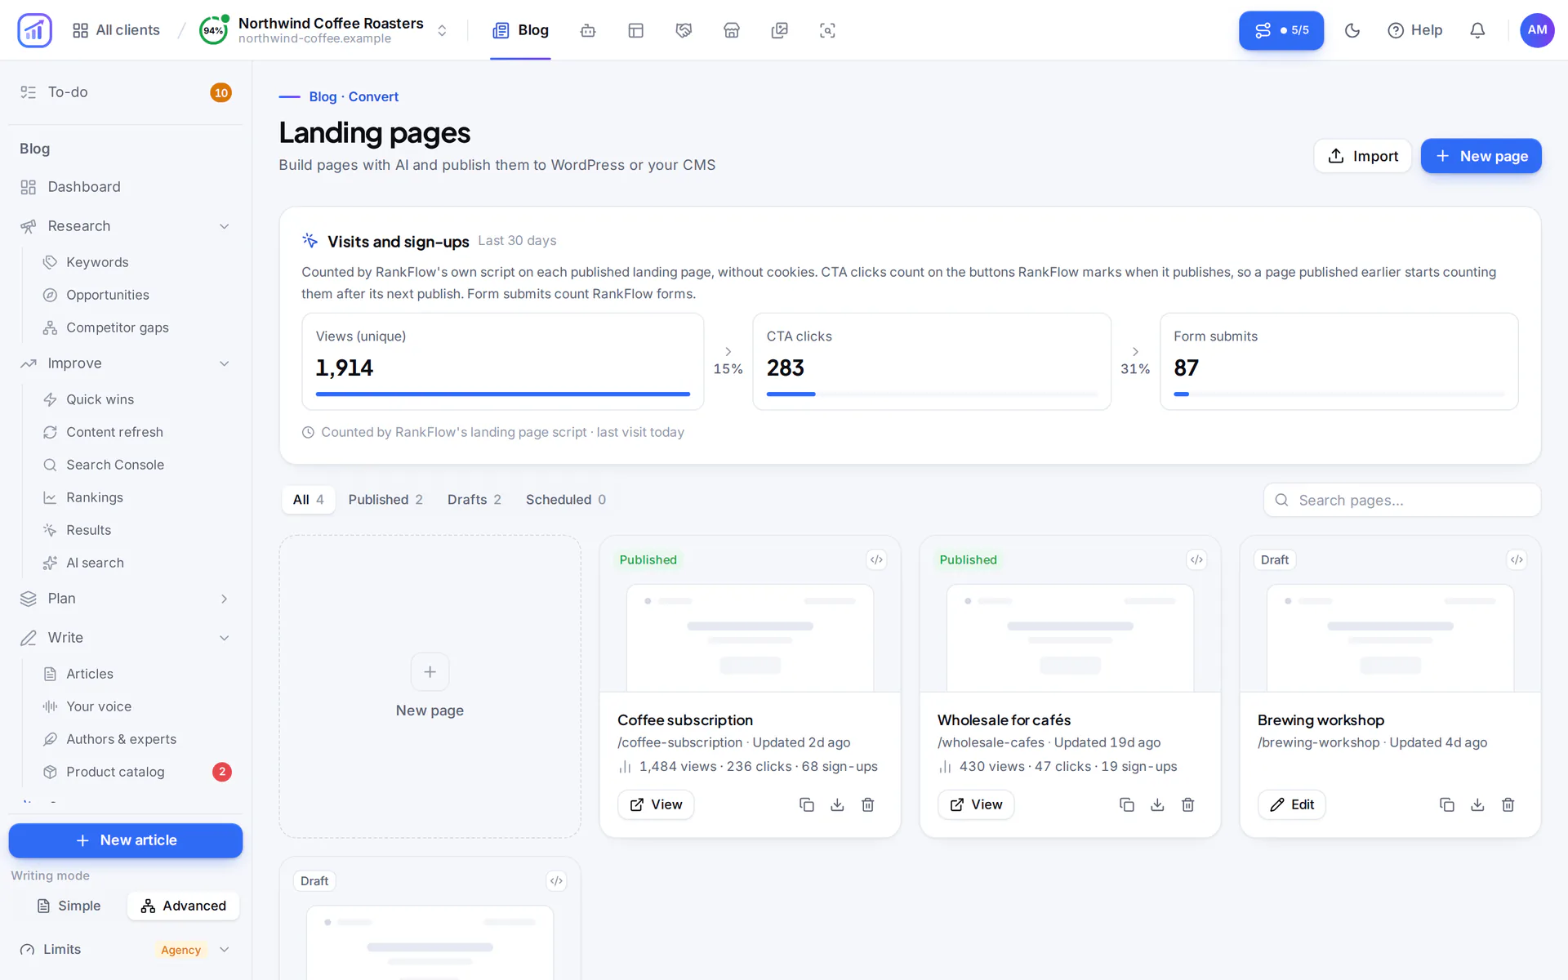The height and width of the screenshot is (980, 1568).
Task: Delete the Coffee subscription page
Action: tap(868, 804)
